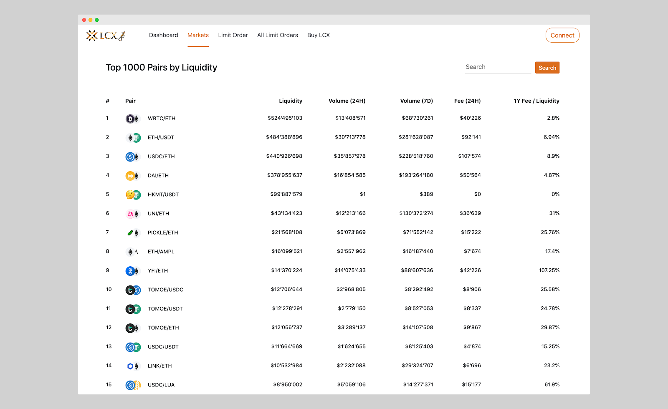Click USDC/LUA fee ratio 61.9%
The image size is (668, 409).
pos(552,385)
